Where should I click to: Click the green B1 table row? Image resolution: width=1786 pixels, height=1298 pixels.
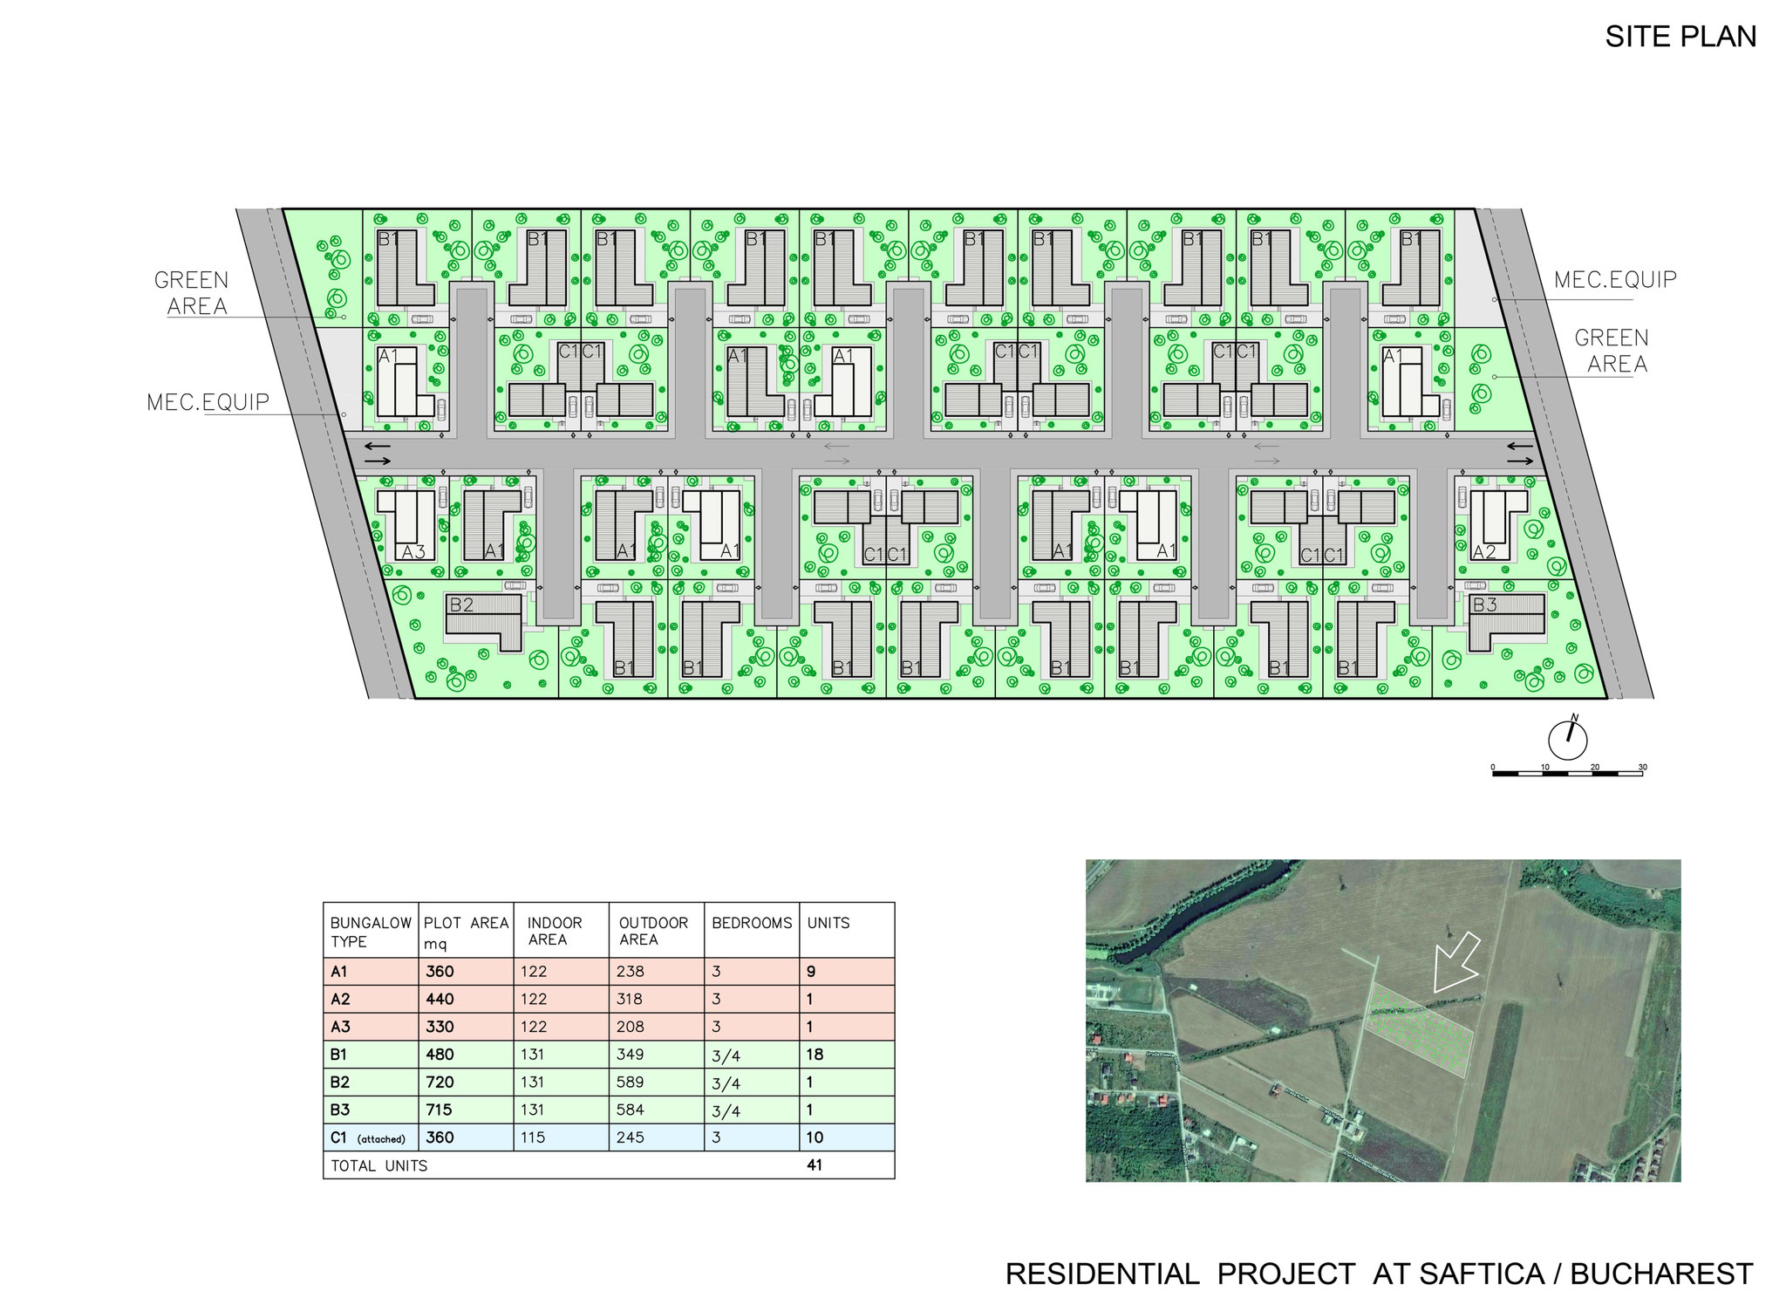pos(608,1054)
